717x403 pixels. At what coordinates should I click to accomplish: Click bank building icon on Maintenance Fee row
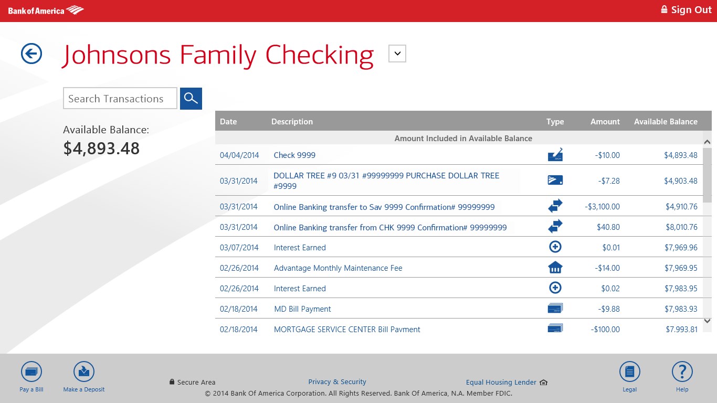555,267
